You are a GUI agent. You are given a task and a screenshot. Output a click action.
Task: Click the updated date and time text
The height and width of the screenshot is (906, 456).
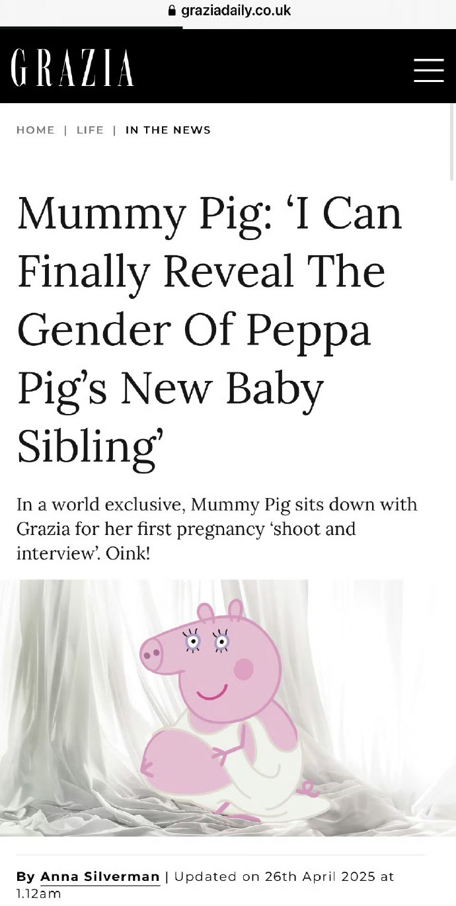click(x=284, y=877)
